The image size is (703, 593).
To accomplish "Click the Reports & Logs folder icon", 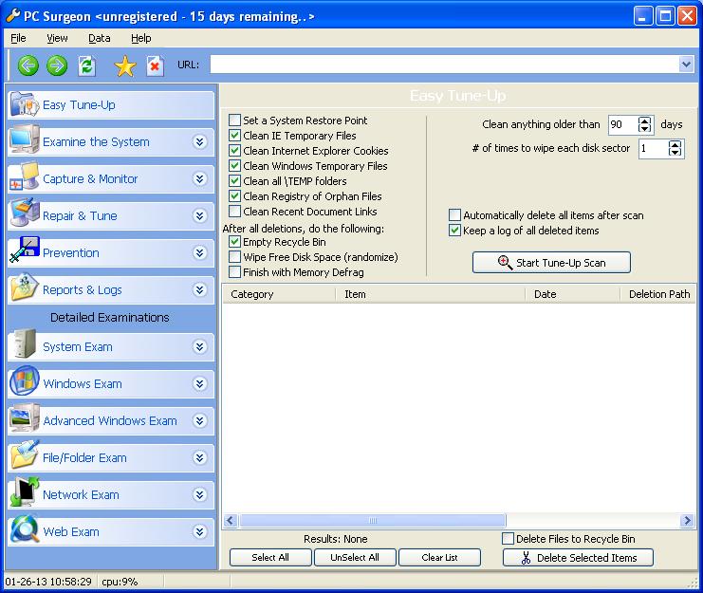I will [x=25, y=288].
